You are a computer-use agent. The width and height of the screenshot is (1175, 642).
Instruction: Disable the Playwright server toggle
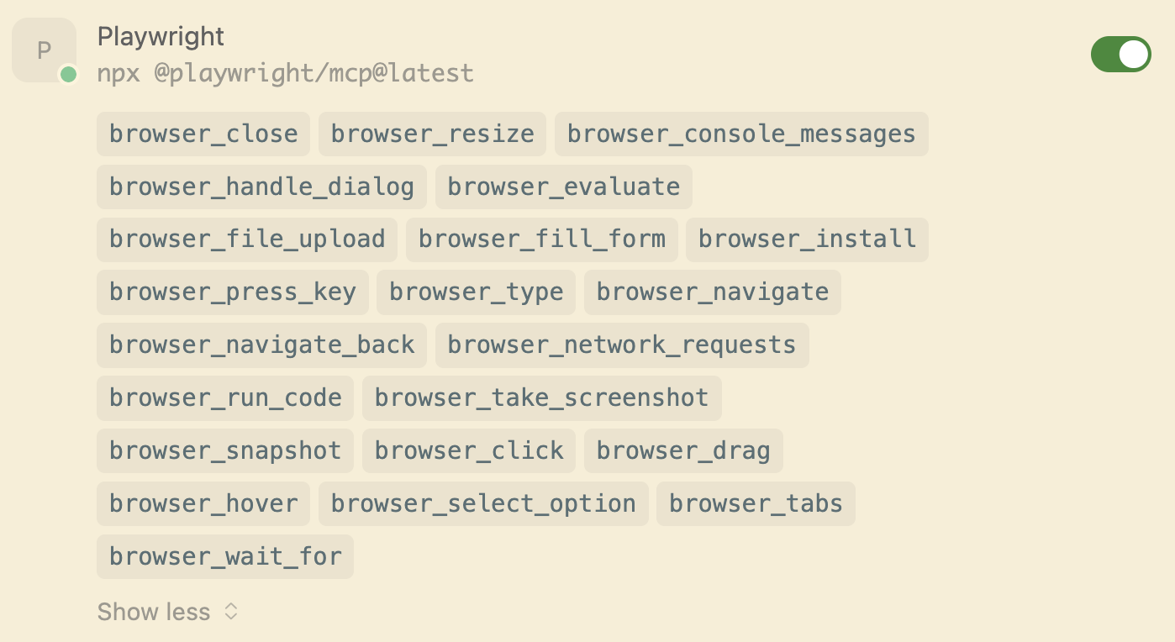tap(1120, 55)
